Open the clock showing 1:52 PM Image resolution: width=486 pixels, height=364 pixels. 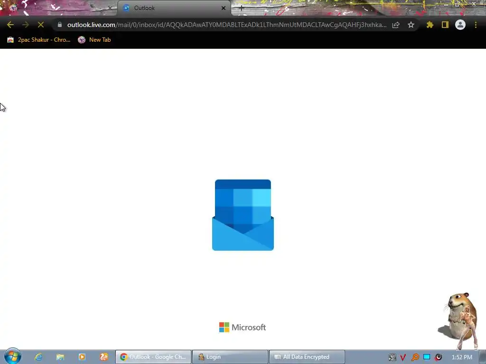pyautogui.click(x=462, y=357)
